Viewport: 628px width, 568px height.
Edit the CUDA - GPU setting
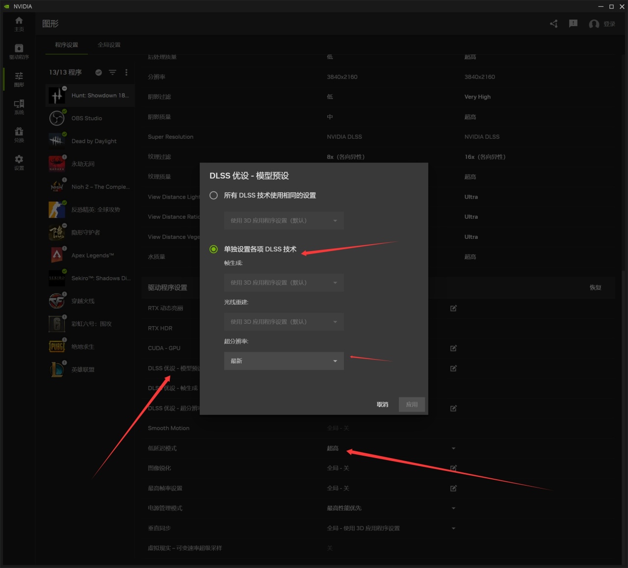click(453, 348)
